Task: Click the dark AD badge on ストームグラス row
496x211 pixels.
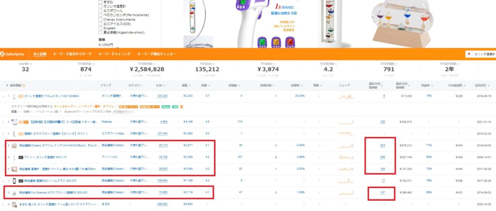Action: click(21, 181)
